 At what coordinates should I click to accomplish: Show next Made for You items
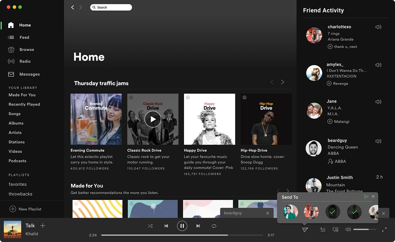pyautogui.click(x=288, y=191)
